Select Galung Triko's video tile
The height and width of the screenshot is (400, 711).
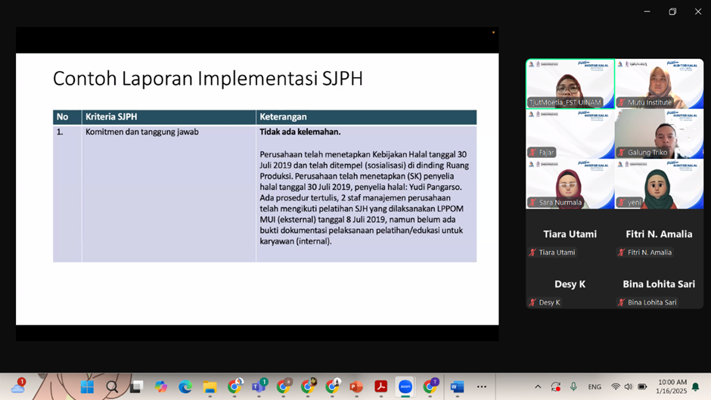coord(659,134)
